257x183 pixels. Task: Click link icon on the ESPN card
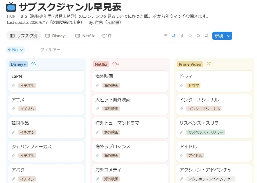coord(13,85)
